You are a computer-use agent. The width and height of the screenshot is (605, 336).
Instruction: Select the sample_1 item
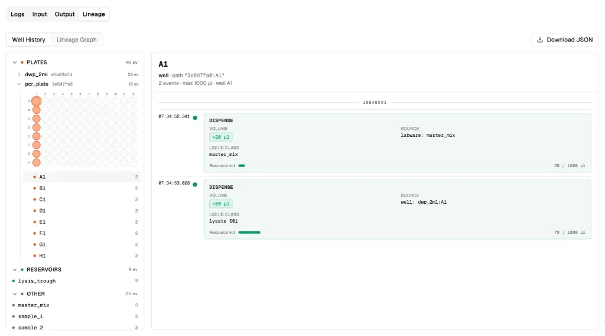click(x=75, y=317)
